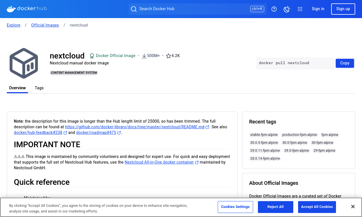
Task: Select the 30-fpm-alpine tag
Action: pos(322,143)
